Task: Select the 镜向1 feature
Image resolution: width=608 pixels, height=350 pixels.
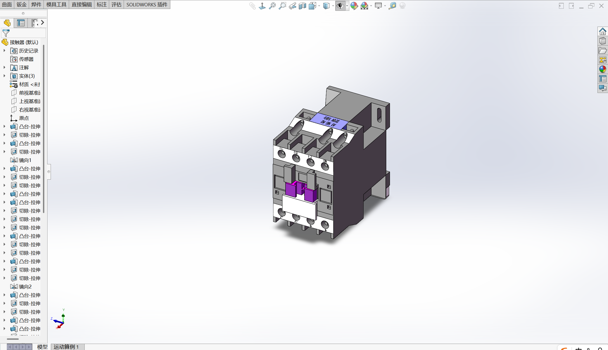Action: pyautogui.click(x=25, y=160)
